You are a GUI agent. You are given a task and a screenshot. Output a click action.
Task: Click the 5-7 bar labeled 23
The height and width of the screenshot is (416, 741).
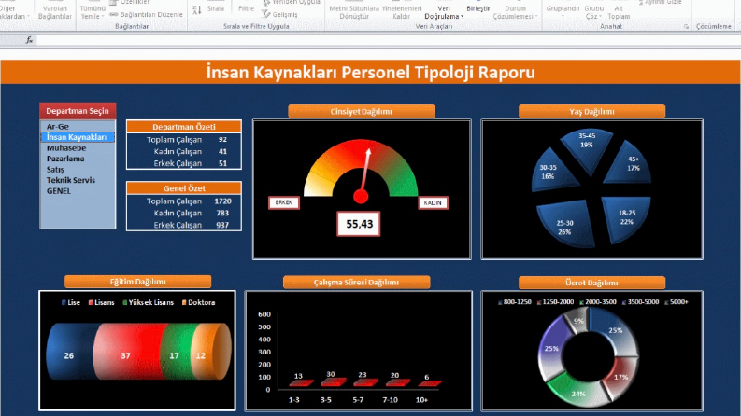click(x=365, y=382)
